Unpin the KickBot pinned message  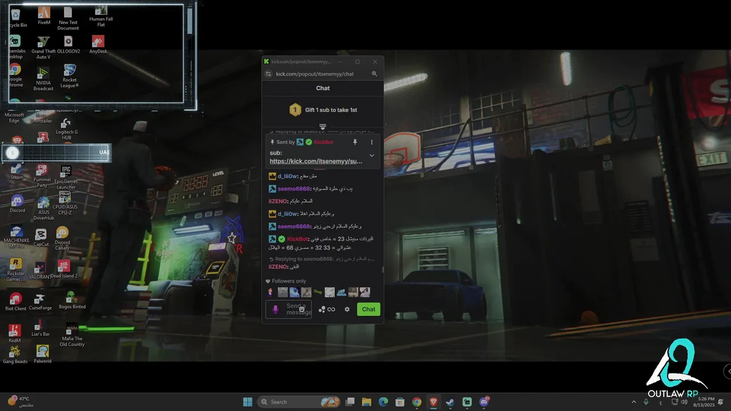point(355,142)
